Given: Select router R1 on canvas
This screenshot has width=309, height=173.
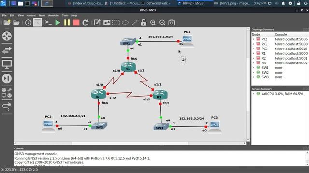Looking at the screenshot, I should [x=128, y=67].
